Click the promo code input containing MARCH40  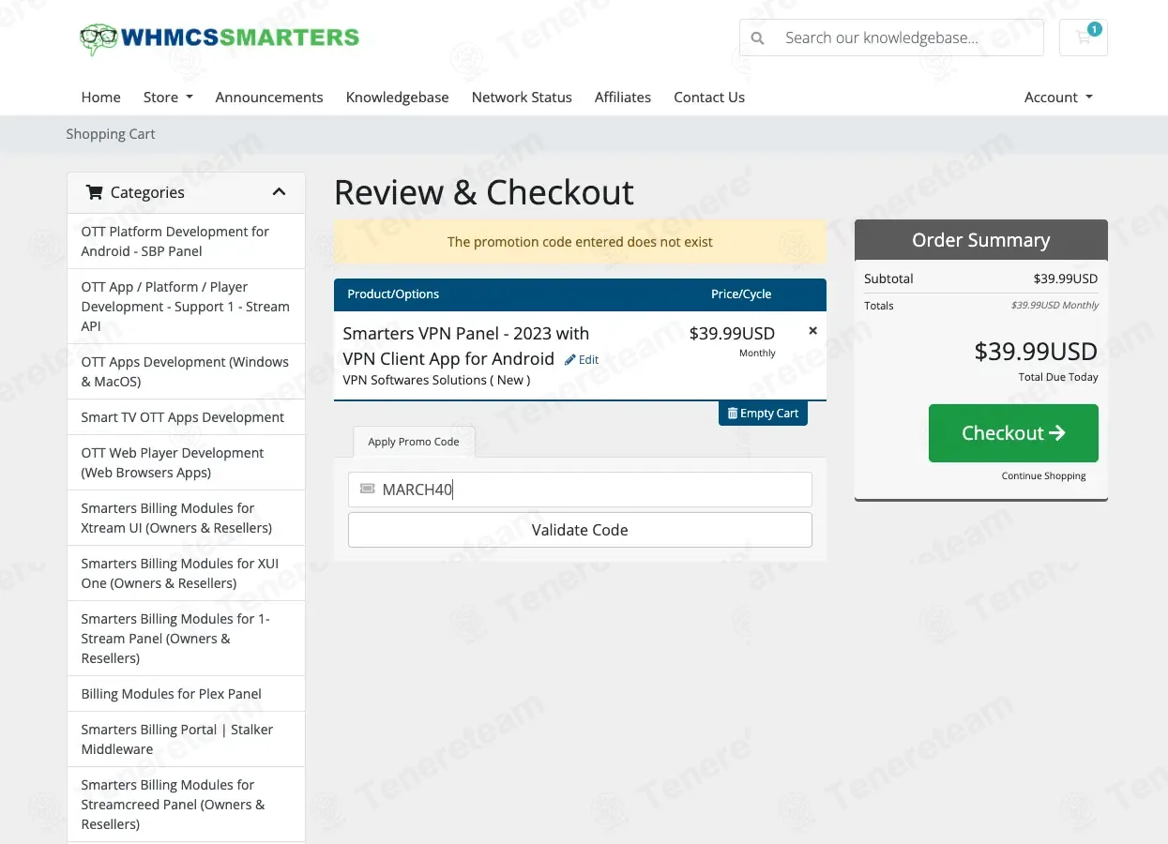[x=580, y=490]
